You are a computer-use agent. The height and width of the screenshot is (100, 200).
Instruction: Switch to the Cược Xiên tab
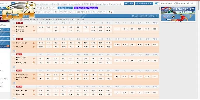(65, 8)
